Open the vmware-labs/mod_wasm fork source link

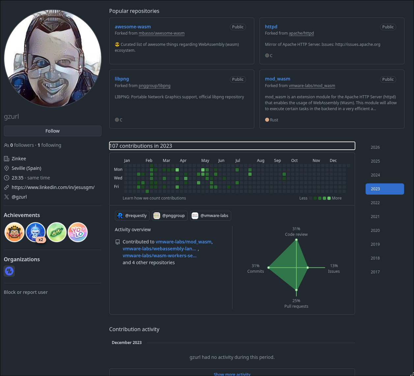point(312,86)
